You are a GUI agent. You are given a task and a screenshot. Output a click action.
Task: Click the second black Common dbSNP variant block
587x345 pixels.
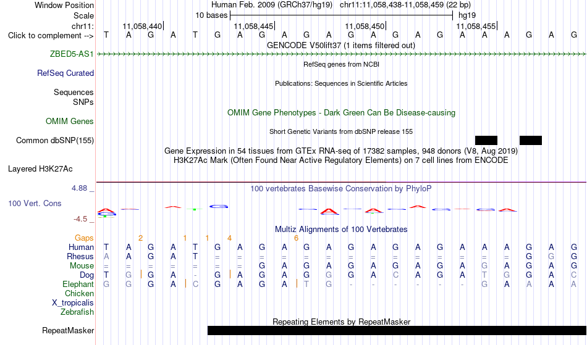tap(531, 141)
